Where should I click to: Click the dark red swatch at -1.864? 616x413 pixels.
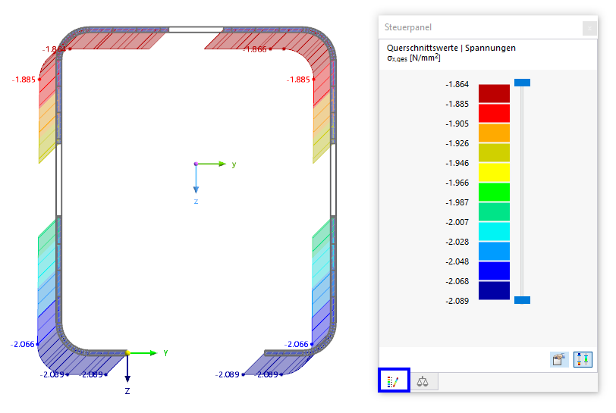pyautogui.click(x=494, y=93)
